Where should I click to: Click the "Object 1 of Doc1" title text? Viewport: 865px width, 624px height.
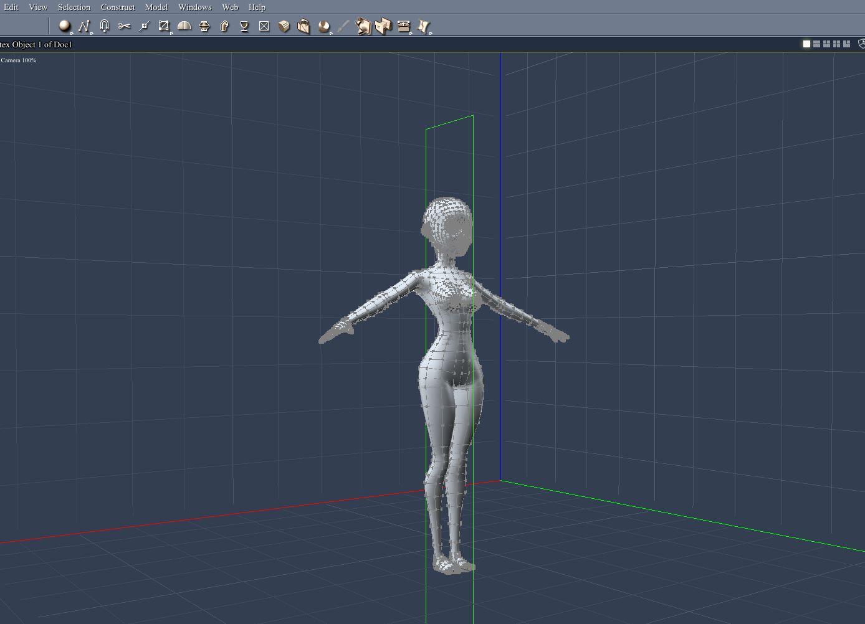coord(42,44)
